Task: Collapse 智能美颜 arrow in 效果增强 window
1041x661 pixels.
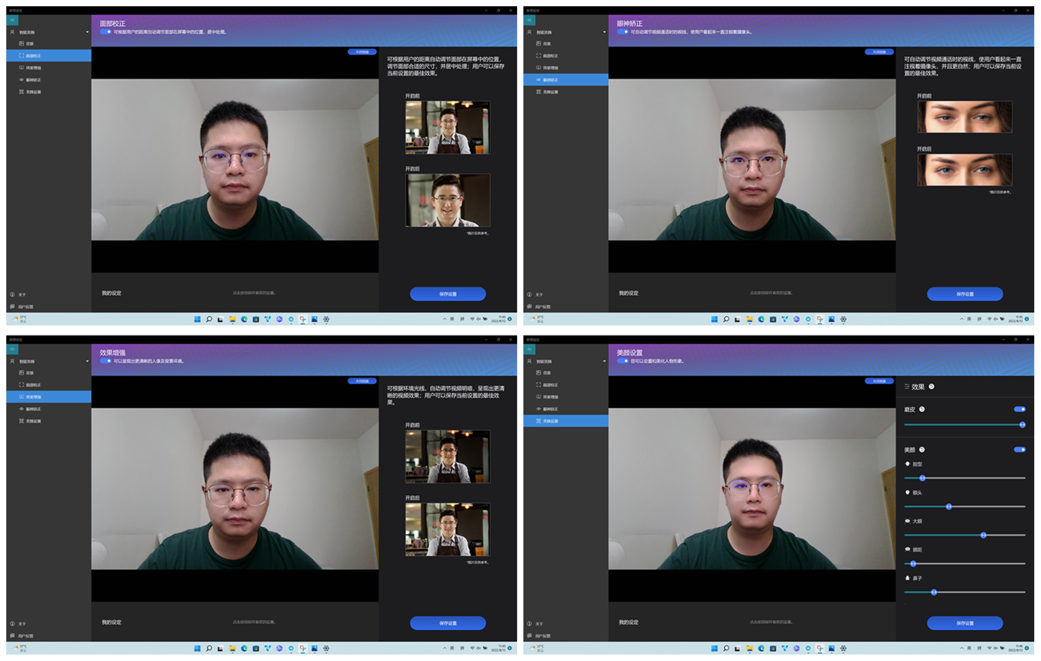Action: [x=87, y=361]
